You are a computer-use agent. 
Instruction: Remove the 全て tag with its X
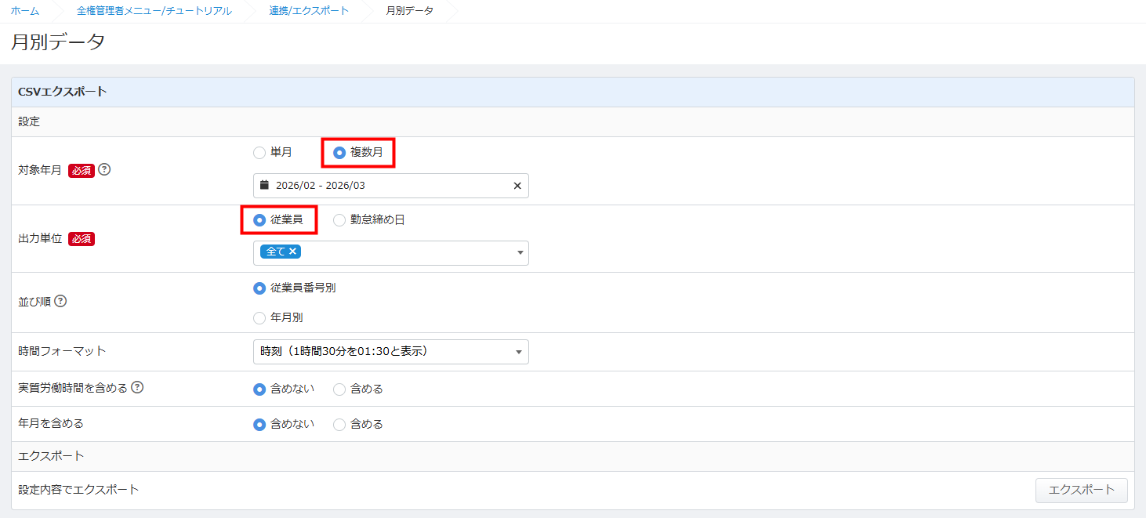pos(292,252)
